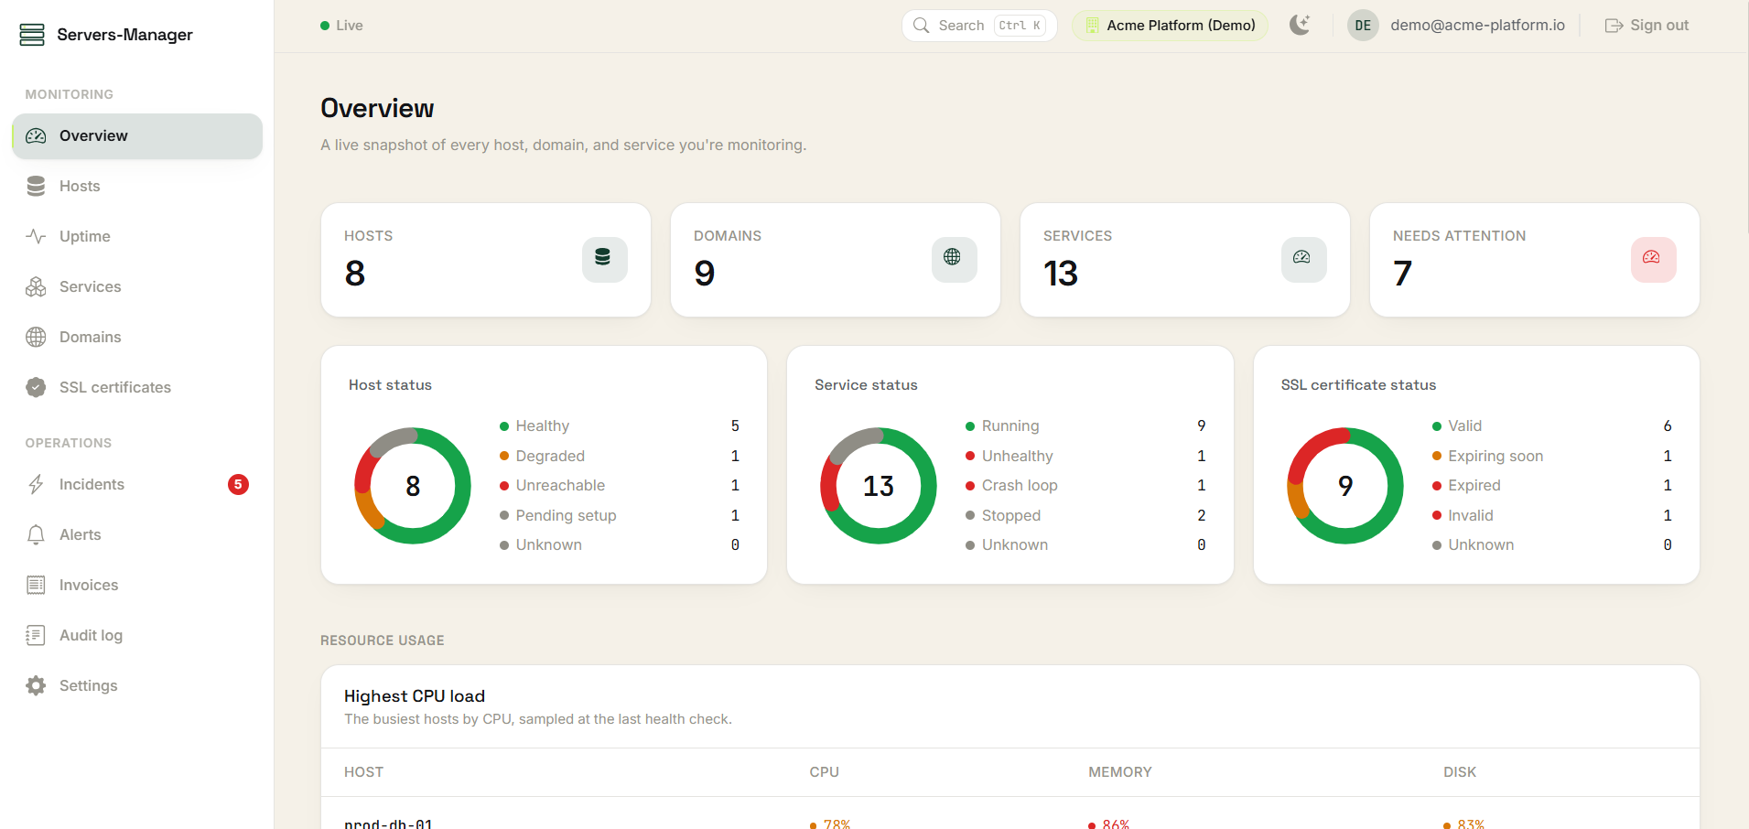Click the Crash loop legend entry
Screen dimensions: 1749x829
coord(1085,486)
